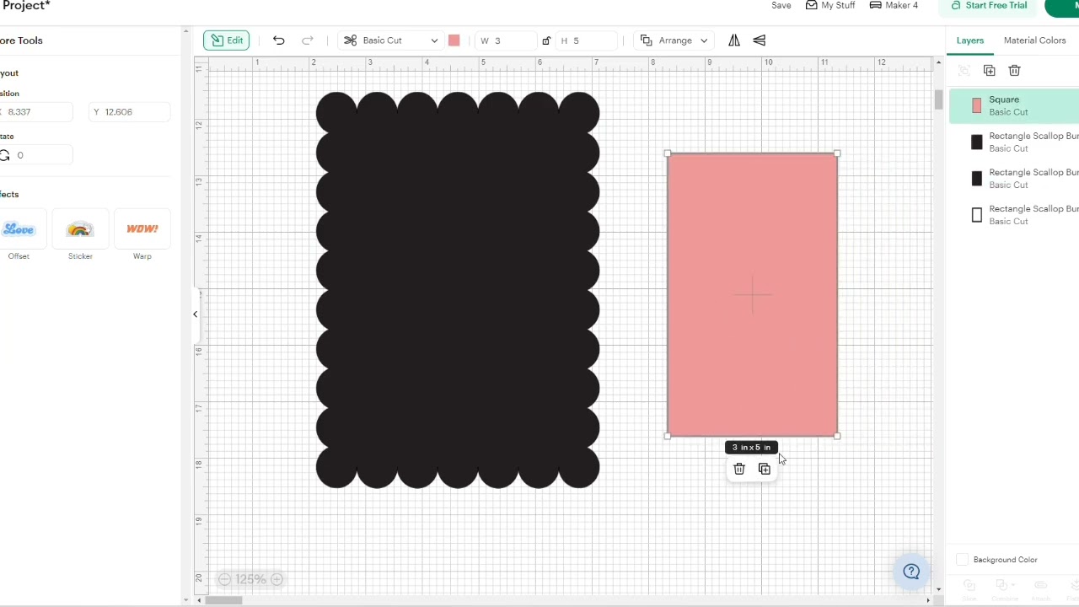The image size is (1079, 607).
Task: Click duplicate icon below the pink rectangle
Action: coord(765,469)
